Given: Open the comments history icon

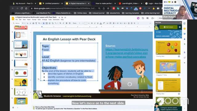Looking at the screenshot, I should (147, 18).
